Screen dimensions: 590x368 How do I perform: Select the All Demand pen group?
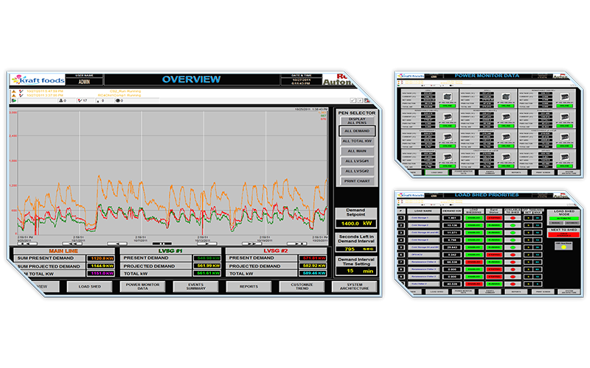click(357, 131)
